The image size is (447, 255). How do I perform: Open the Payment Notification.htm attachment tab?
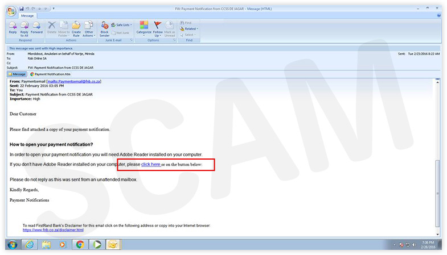tap(50, 74)
